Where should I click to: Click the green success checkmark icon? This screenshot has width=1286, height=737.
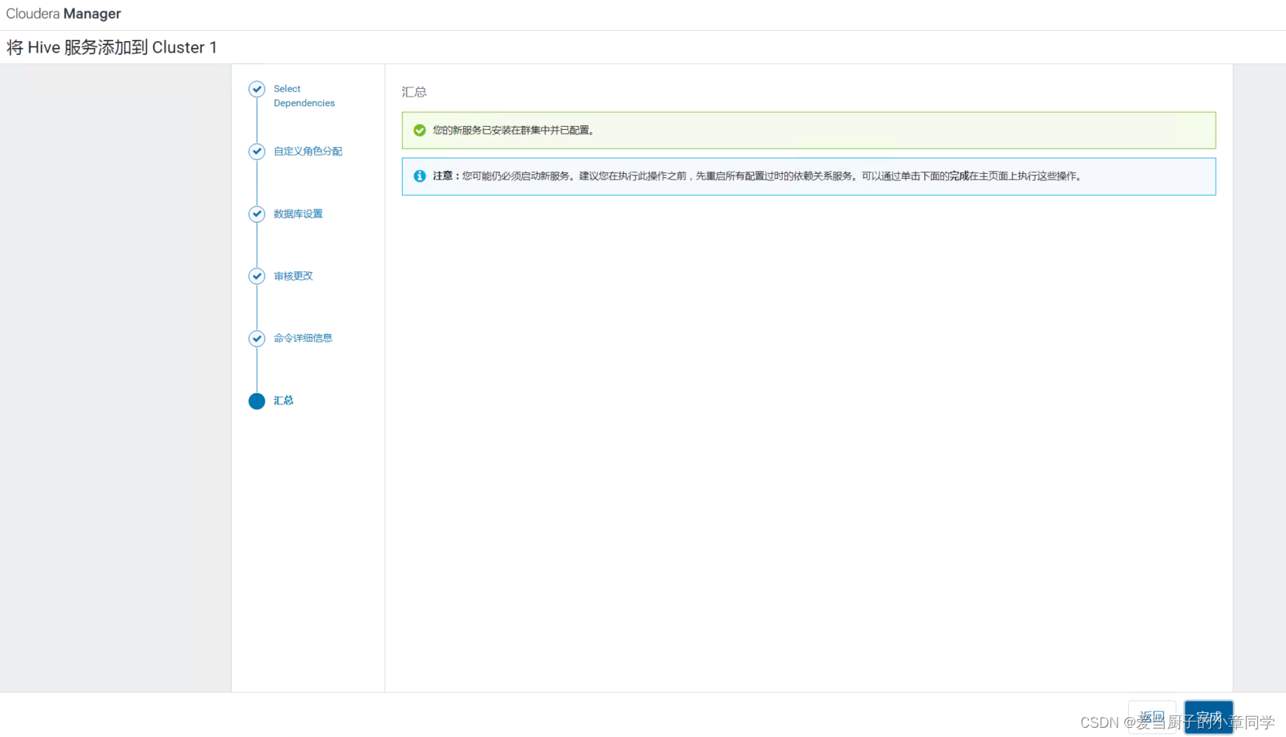tap(420, 131)
